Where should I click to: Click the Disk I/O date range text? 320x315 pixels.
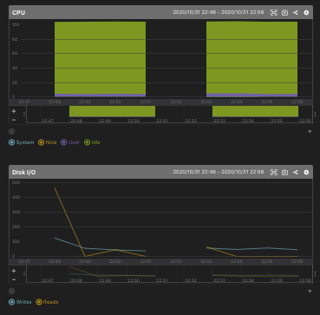click(x=219, y=172)
